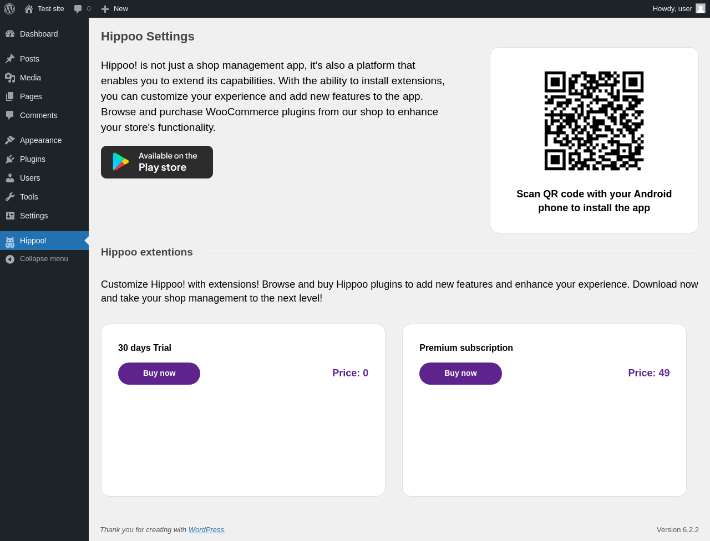710x541 pixels.
Task: Click the Version 6.2.2 text
Action: (678, 530)
